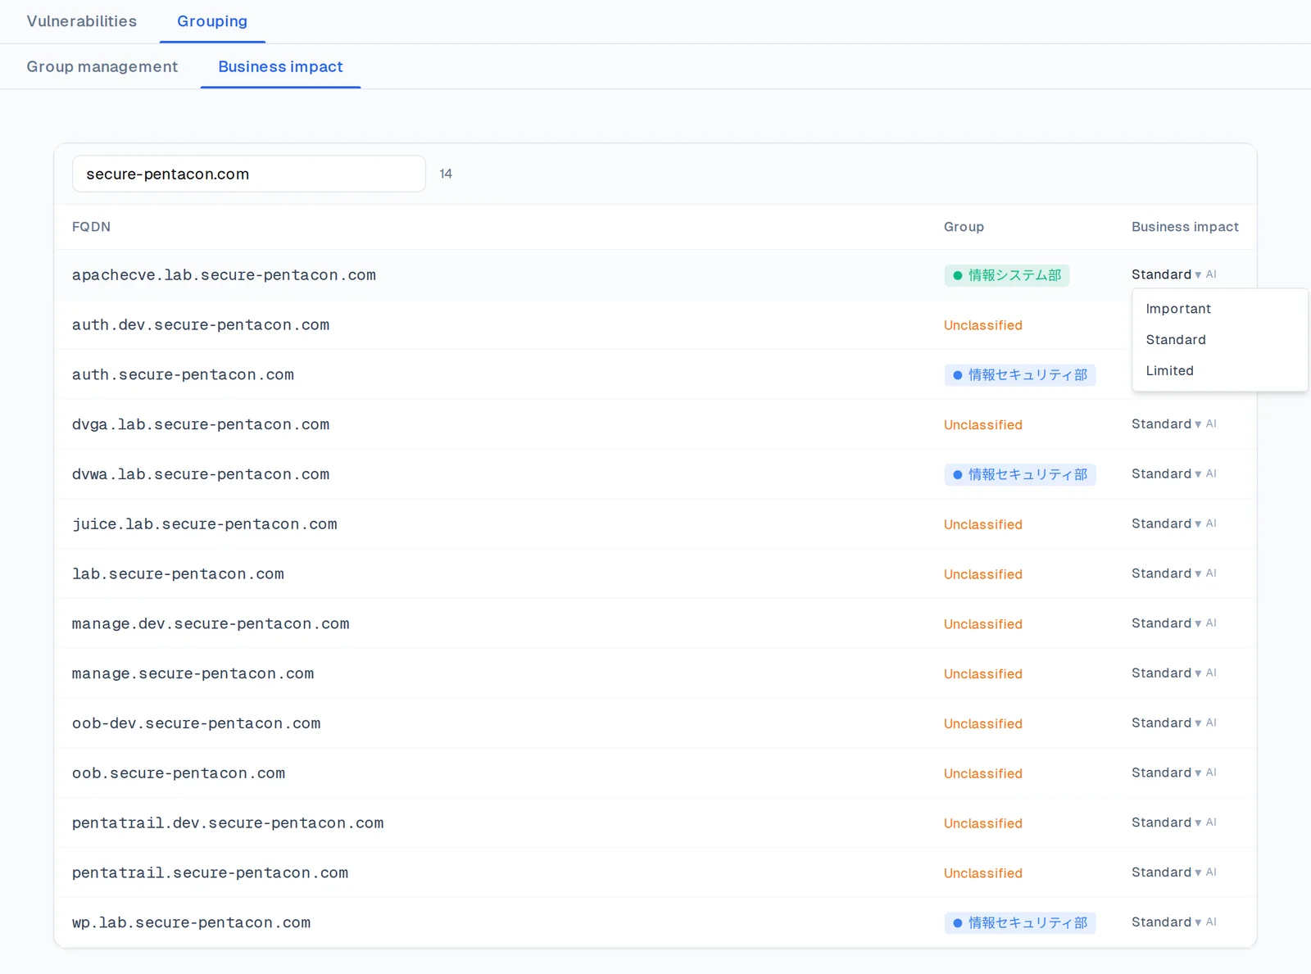Click Unclassified for dvga.lab.secure-pentacon.com
This screenshot has width=1311, height=974.
[983, 425]
